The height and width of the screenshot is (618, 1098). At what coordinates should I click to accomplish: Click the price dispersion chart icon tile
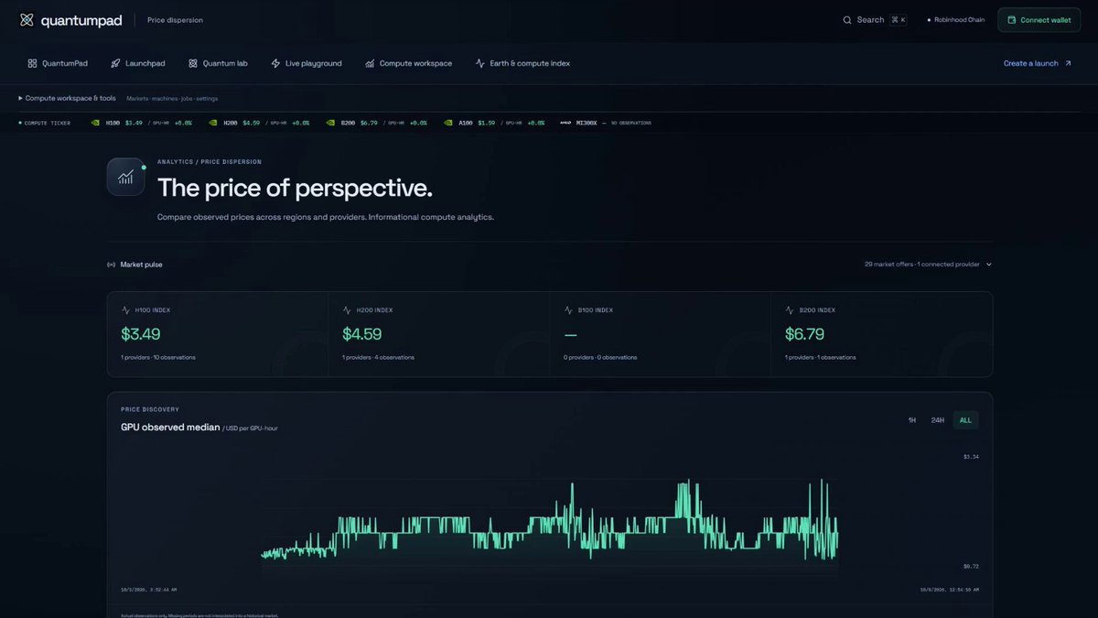pyautogui.click(x=126, y=177)
